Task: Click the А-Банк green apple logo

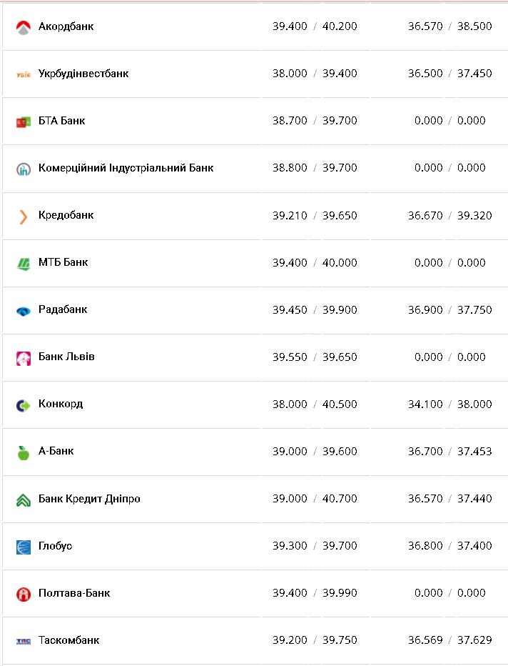Action: coord(24,452)
